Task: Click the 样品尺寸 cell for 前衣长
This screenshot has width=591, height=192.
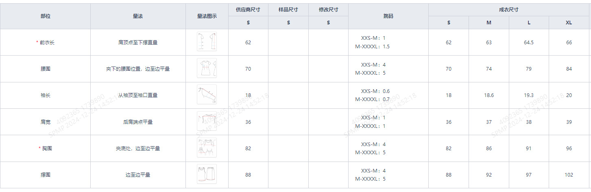Action: point(288,42)
